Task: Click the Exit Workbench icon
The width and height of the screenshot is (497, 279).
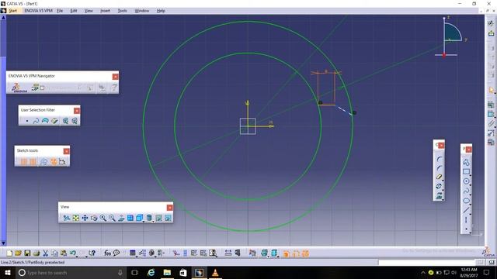Action: [491, 33]
